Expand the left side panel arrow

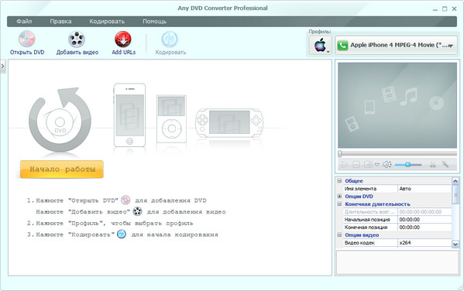(x=2, y=67)
